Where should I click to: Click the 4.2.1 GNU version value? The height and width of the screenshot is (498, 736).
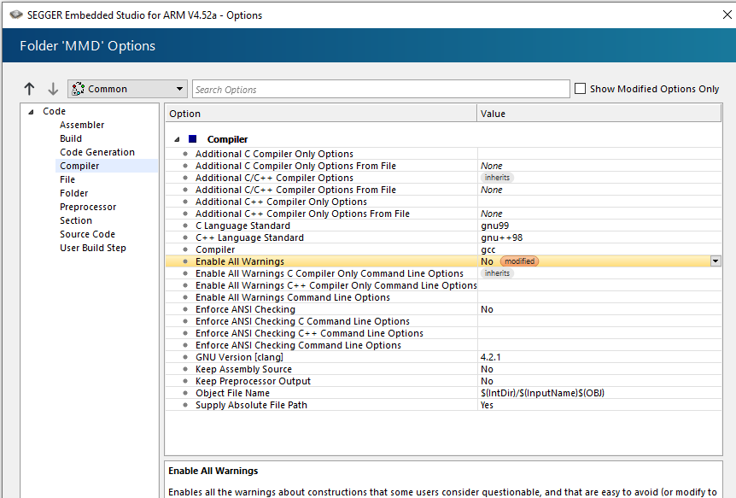(x=490, y=357)
